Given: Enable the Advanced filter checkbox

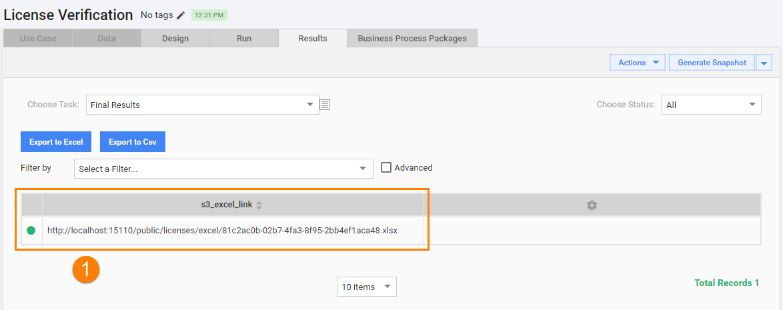Looking at the screenshot, I should 386,167.
